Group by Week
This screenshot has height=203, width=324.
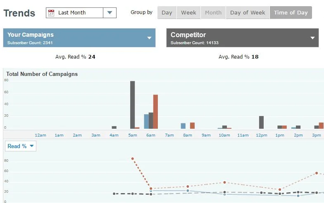pos(188,12)
